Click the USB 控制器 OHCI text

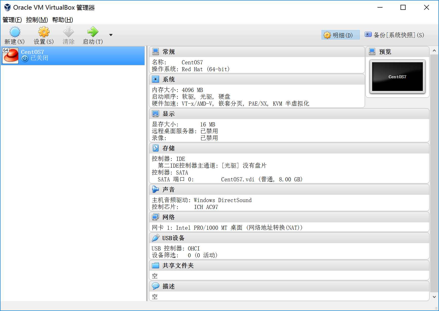coord(176,248)
